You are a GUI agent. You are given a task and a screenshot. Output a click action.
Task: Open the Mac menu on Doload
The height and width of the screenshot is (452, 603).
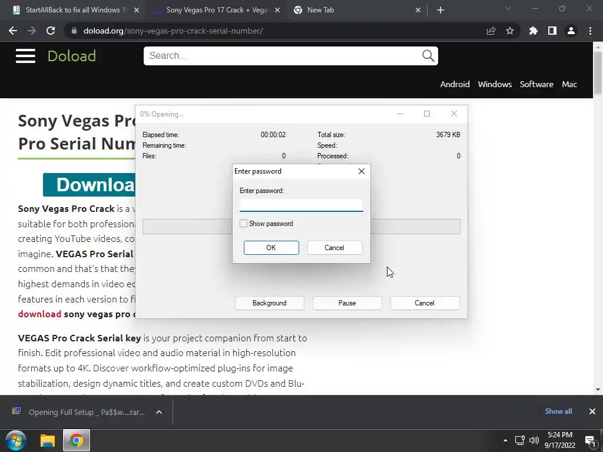pos(569,84)
